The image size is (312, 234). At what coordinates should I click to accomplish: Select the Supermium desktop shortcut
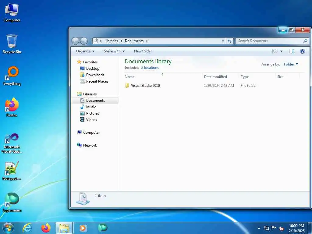(12, 202)
